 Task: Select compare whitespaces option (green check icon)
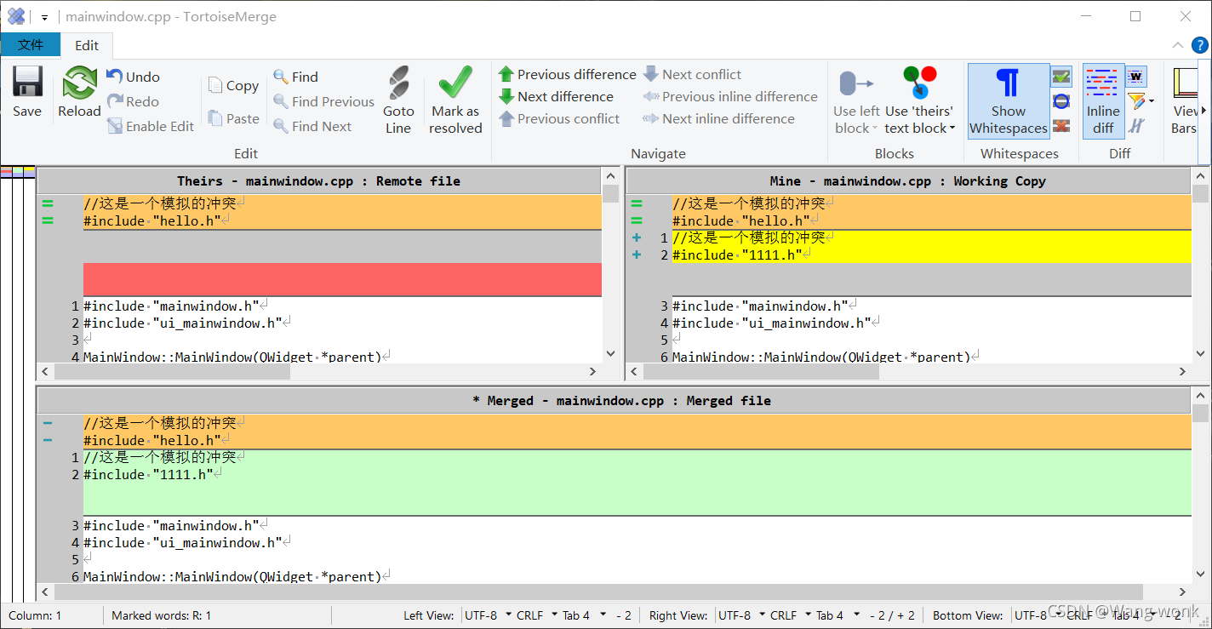tap(1060, 77)
